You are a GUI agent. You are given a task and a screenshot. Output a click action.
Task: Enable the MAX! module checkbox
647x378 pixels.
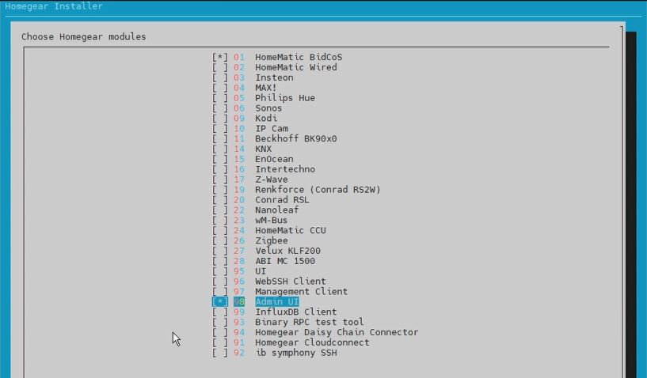click(x=220, y=88)
